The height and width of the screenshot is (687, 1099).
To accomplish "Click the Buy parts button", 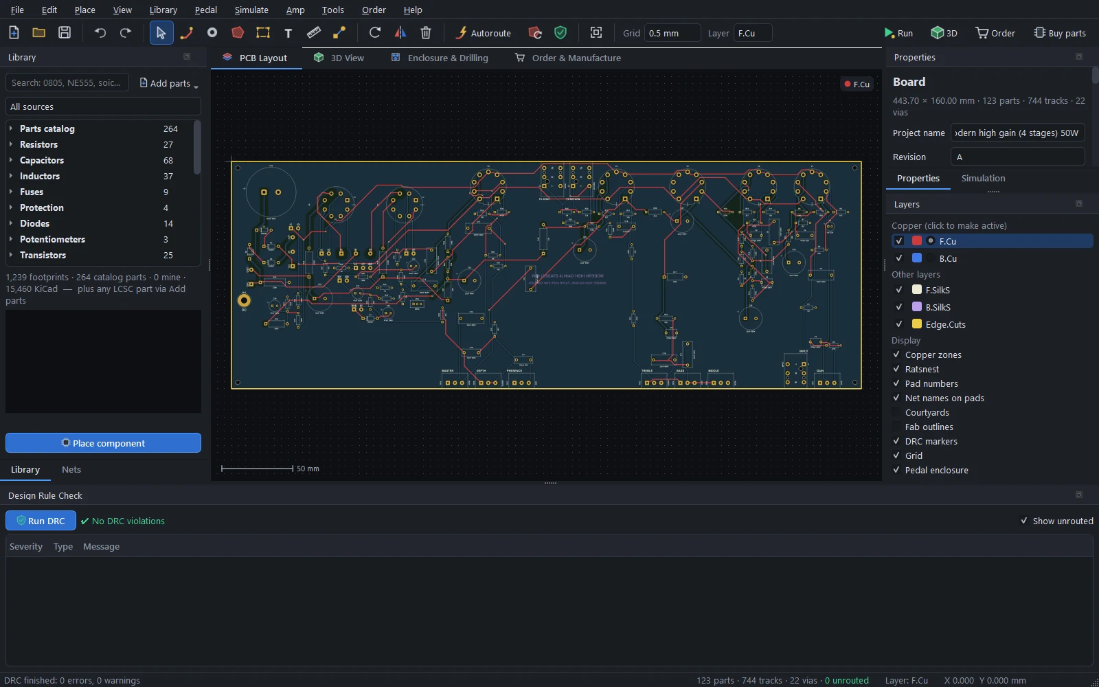I will coord(1060,32).
